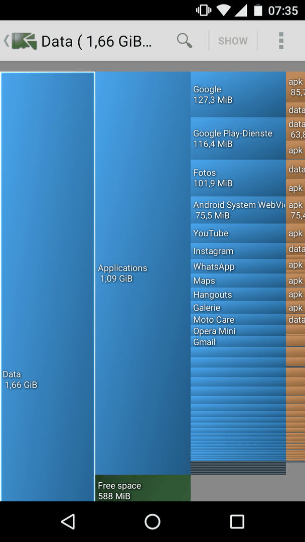Open the search magnifier
The width and height of the screenshot is (305, 542).
185,41
